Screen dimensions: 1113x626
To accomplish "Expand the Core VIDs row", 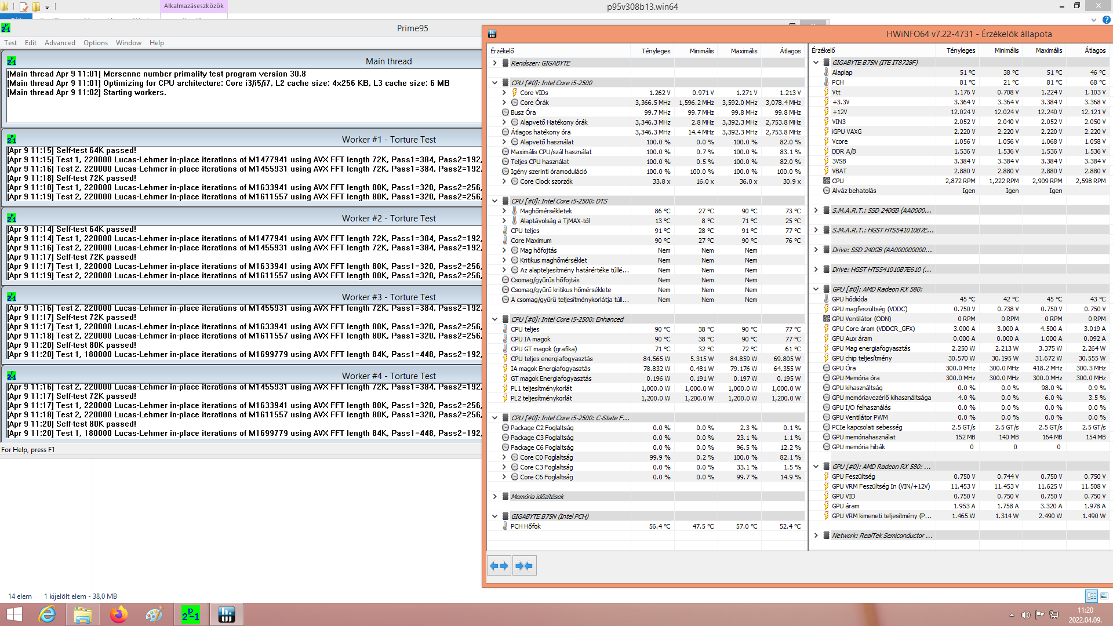I will (x=504, y=93).
